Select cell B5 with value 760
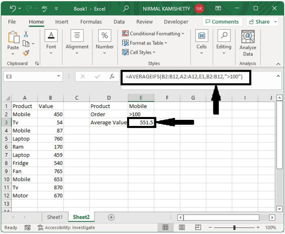285x234 pixels. point(50,139)
